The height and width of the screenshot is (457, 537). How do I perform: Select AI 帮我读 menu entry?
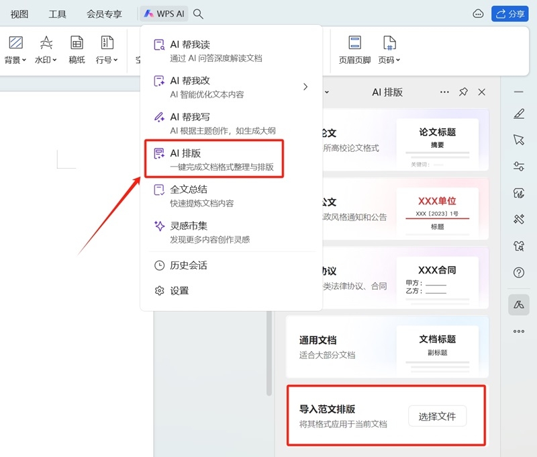click(231, 51)
